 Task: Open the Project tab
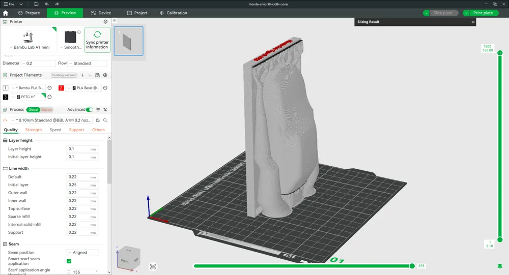click(x=137, y=13)
